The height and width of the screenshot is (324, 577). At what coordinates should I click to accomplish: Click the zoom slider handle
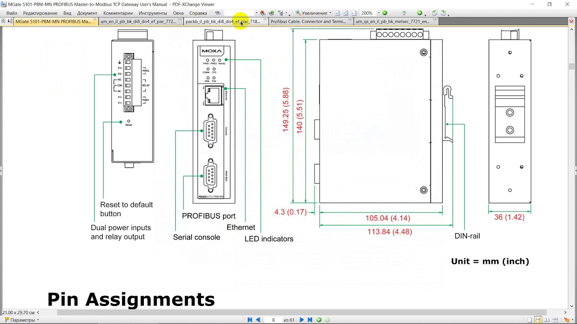(404, 13)
